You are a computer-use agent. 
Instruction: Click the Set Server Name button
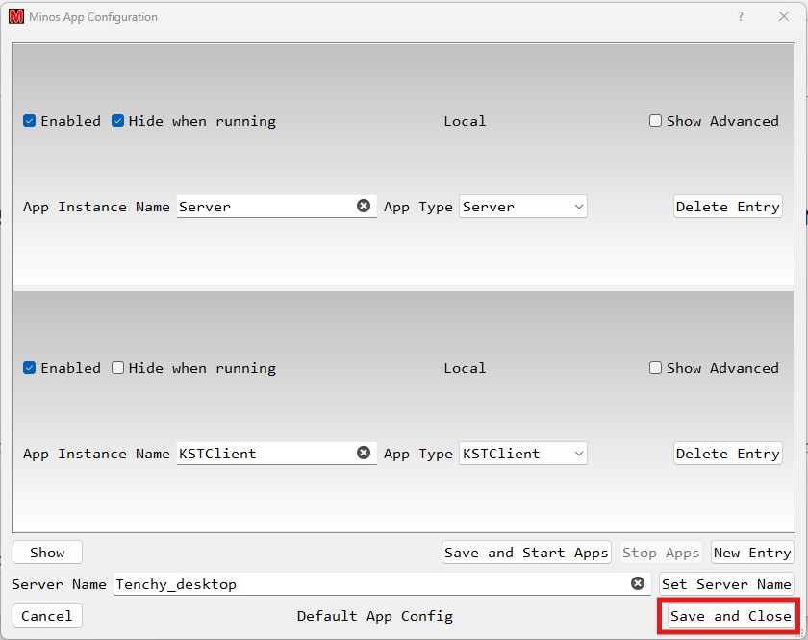click(726, 584)
